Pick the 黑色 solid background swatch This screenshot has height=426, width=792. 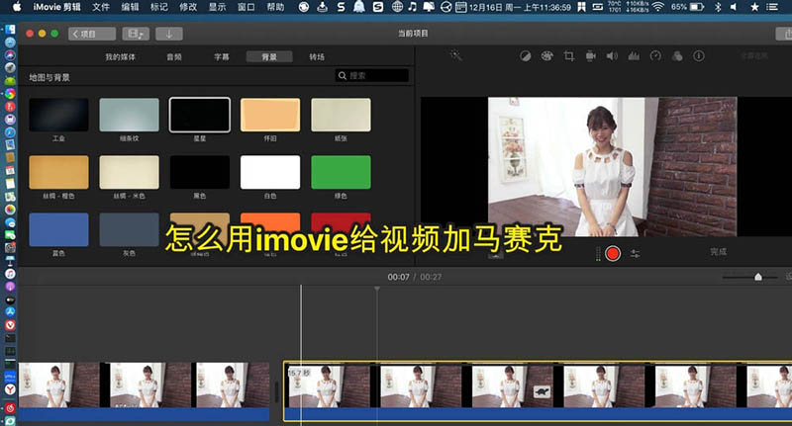coord(200,172)
